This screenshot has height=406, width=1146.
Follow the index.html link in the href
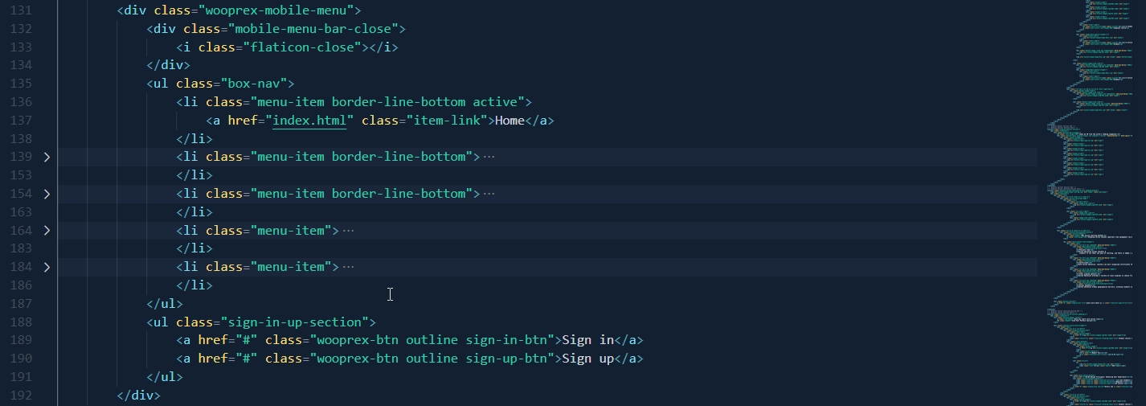point(309,121)
